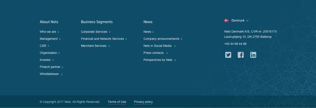Expand the Denmark country dropdown arrow
This screenshot has width=316, height=108.
click(x=247, y=21)
